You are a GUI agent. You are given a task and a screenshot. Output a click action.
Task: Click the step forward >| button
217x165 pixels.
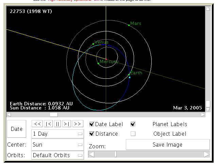[67, 124]
